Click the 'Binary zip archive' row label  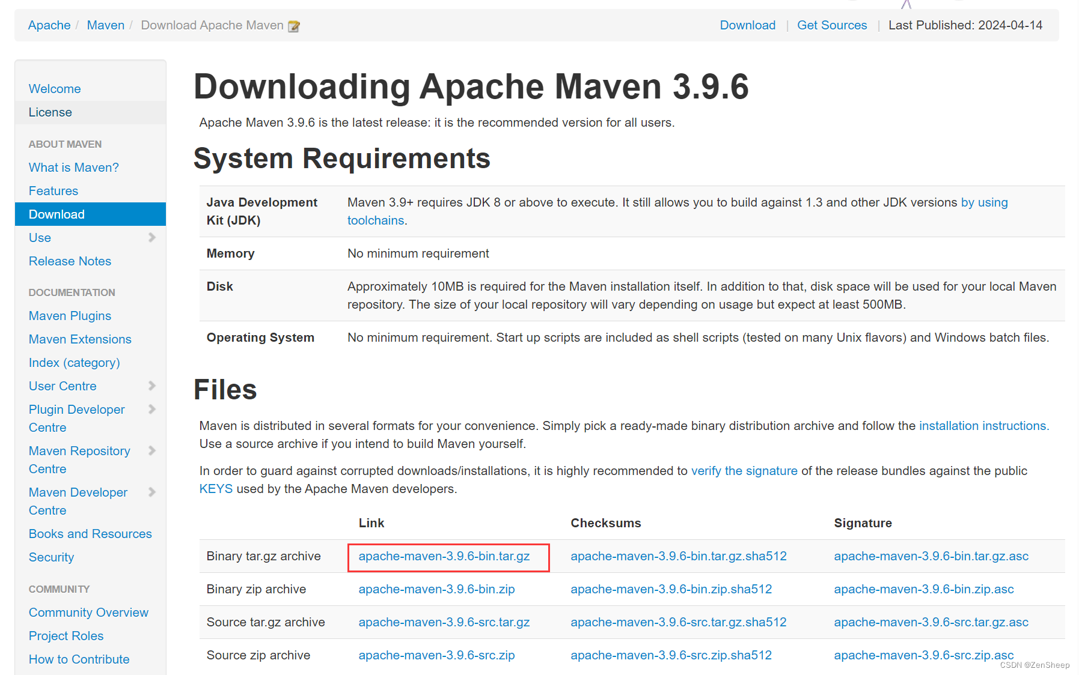tap(257, 589)
